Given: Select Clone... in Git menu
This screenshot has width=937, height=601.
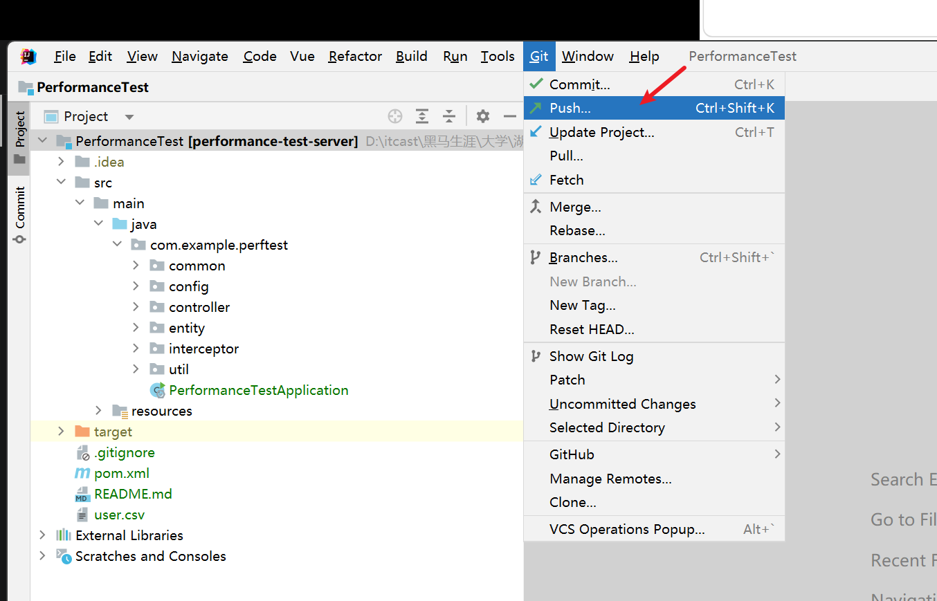Looking at the screenshot, I should pos(654,502).
